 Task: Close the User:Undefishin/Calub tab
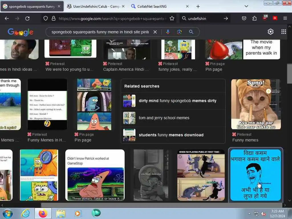click(123, 6)
